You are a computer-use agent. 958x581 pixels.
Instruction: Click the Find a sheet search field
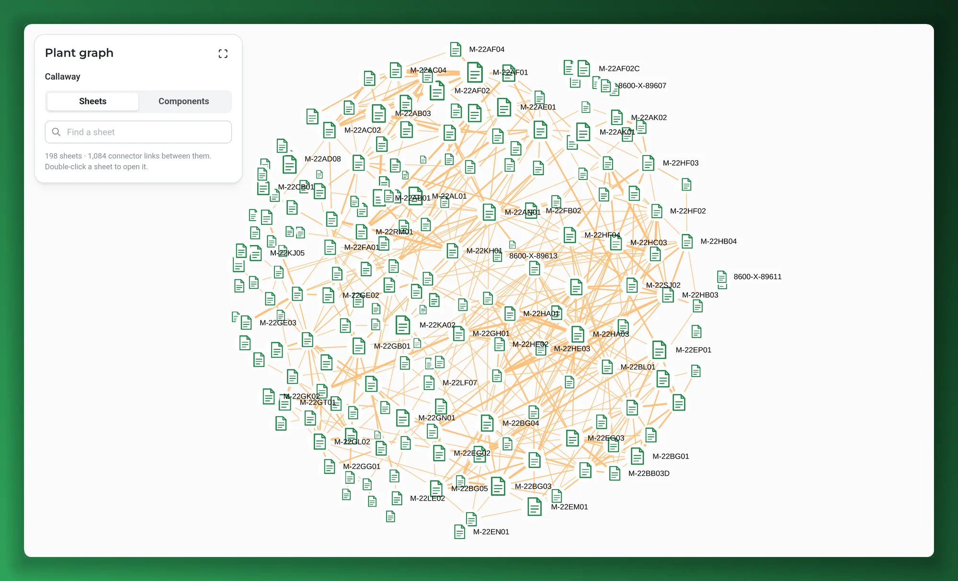pyautogui.click(x=138, y=132)
